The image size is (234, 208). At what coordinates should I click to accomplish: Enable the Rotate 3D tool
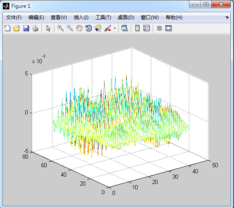[89, 28]
